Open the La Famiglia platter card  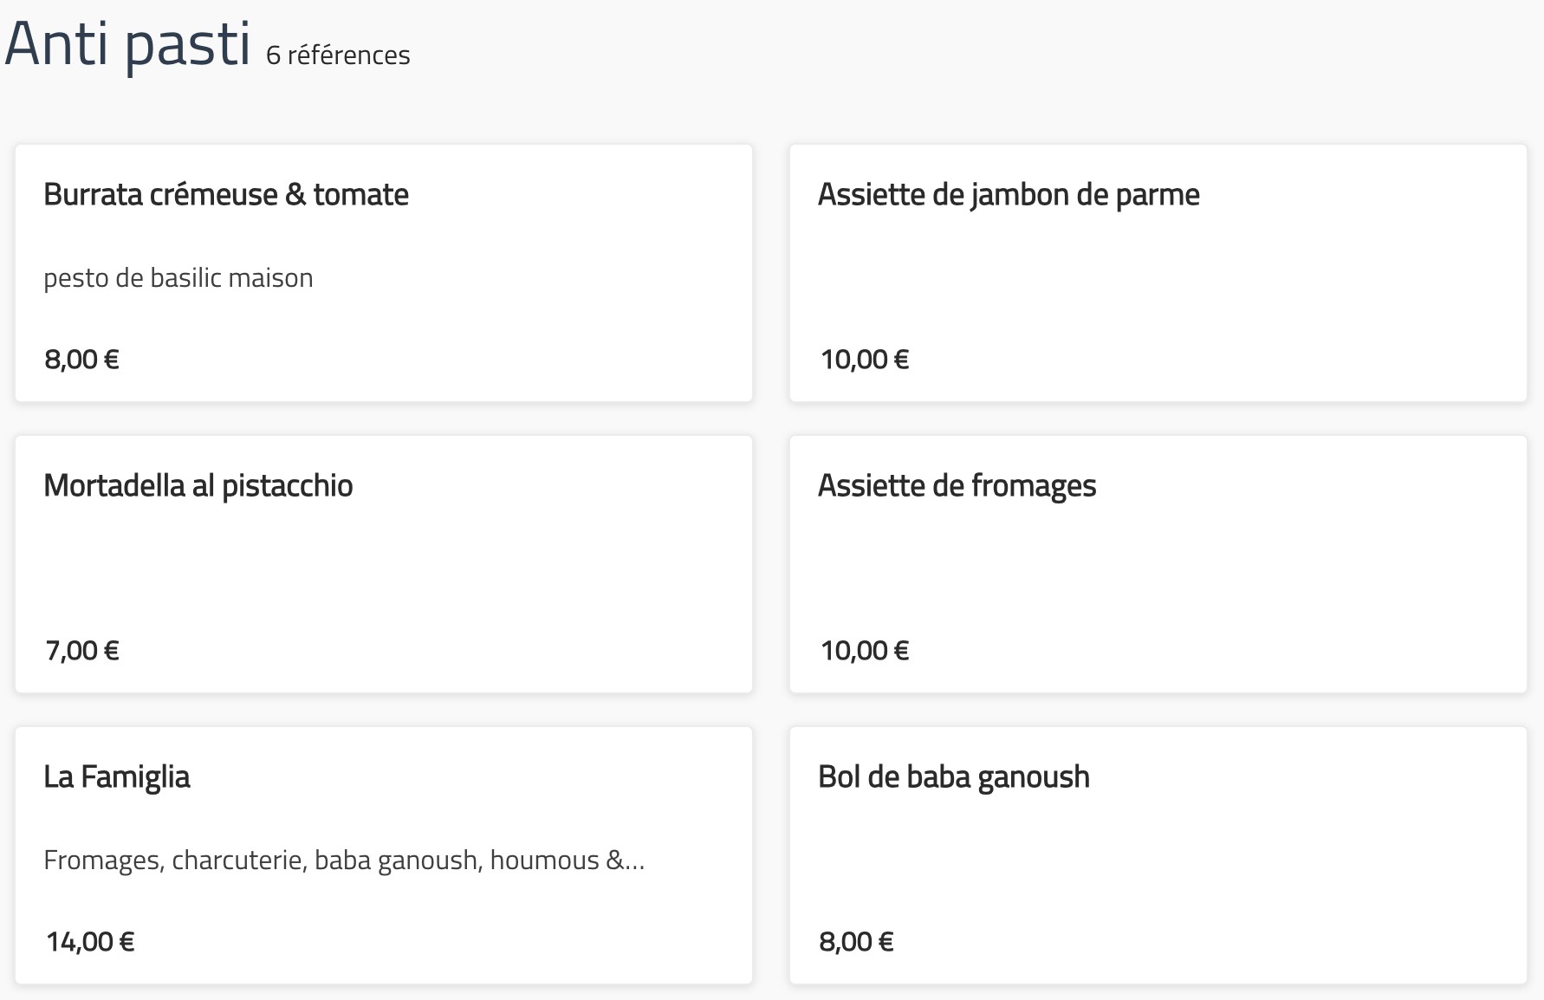point(384,855)
